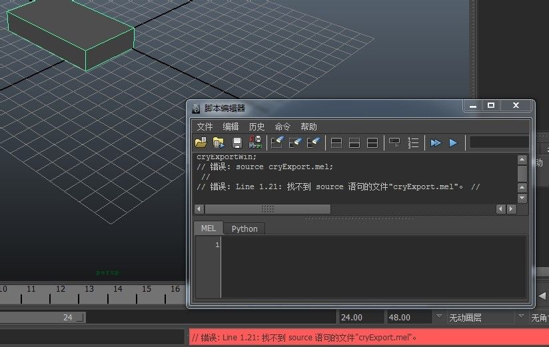Open a script with the Load Script icon
549x347 pixels.
click(201, 143)
